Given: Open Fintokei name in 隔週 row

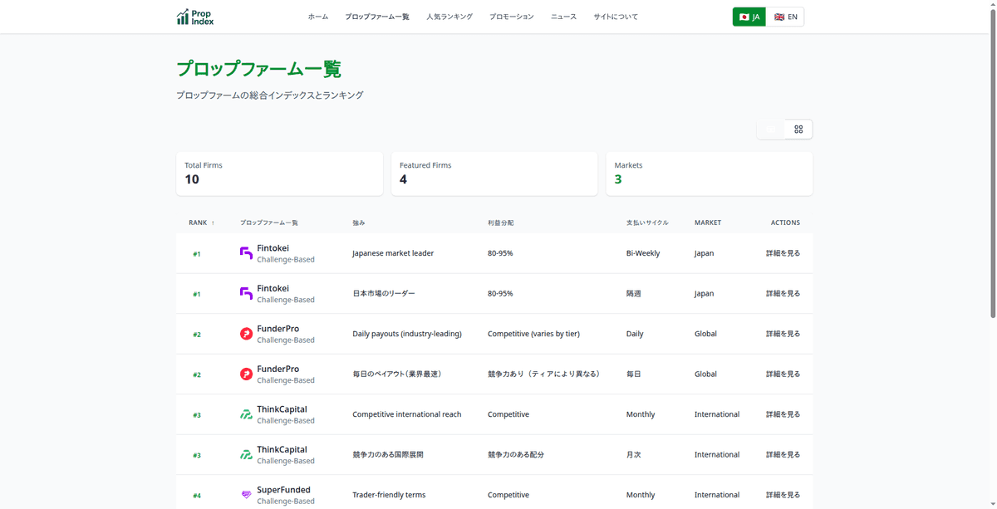Looking at the screenshot, I should click(x=273, y=288).
